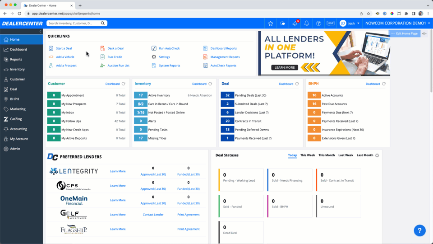Click the 17 Active Inventory count
Image resolution: width=433 pixels, height=244 pixels.
[141, 95]
